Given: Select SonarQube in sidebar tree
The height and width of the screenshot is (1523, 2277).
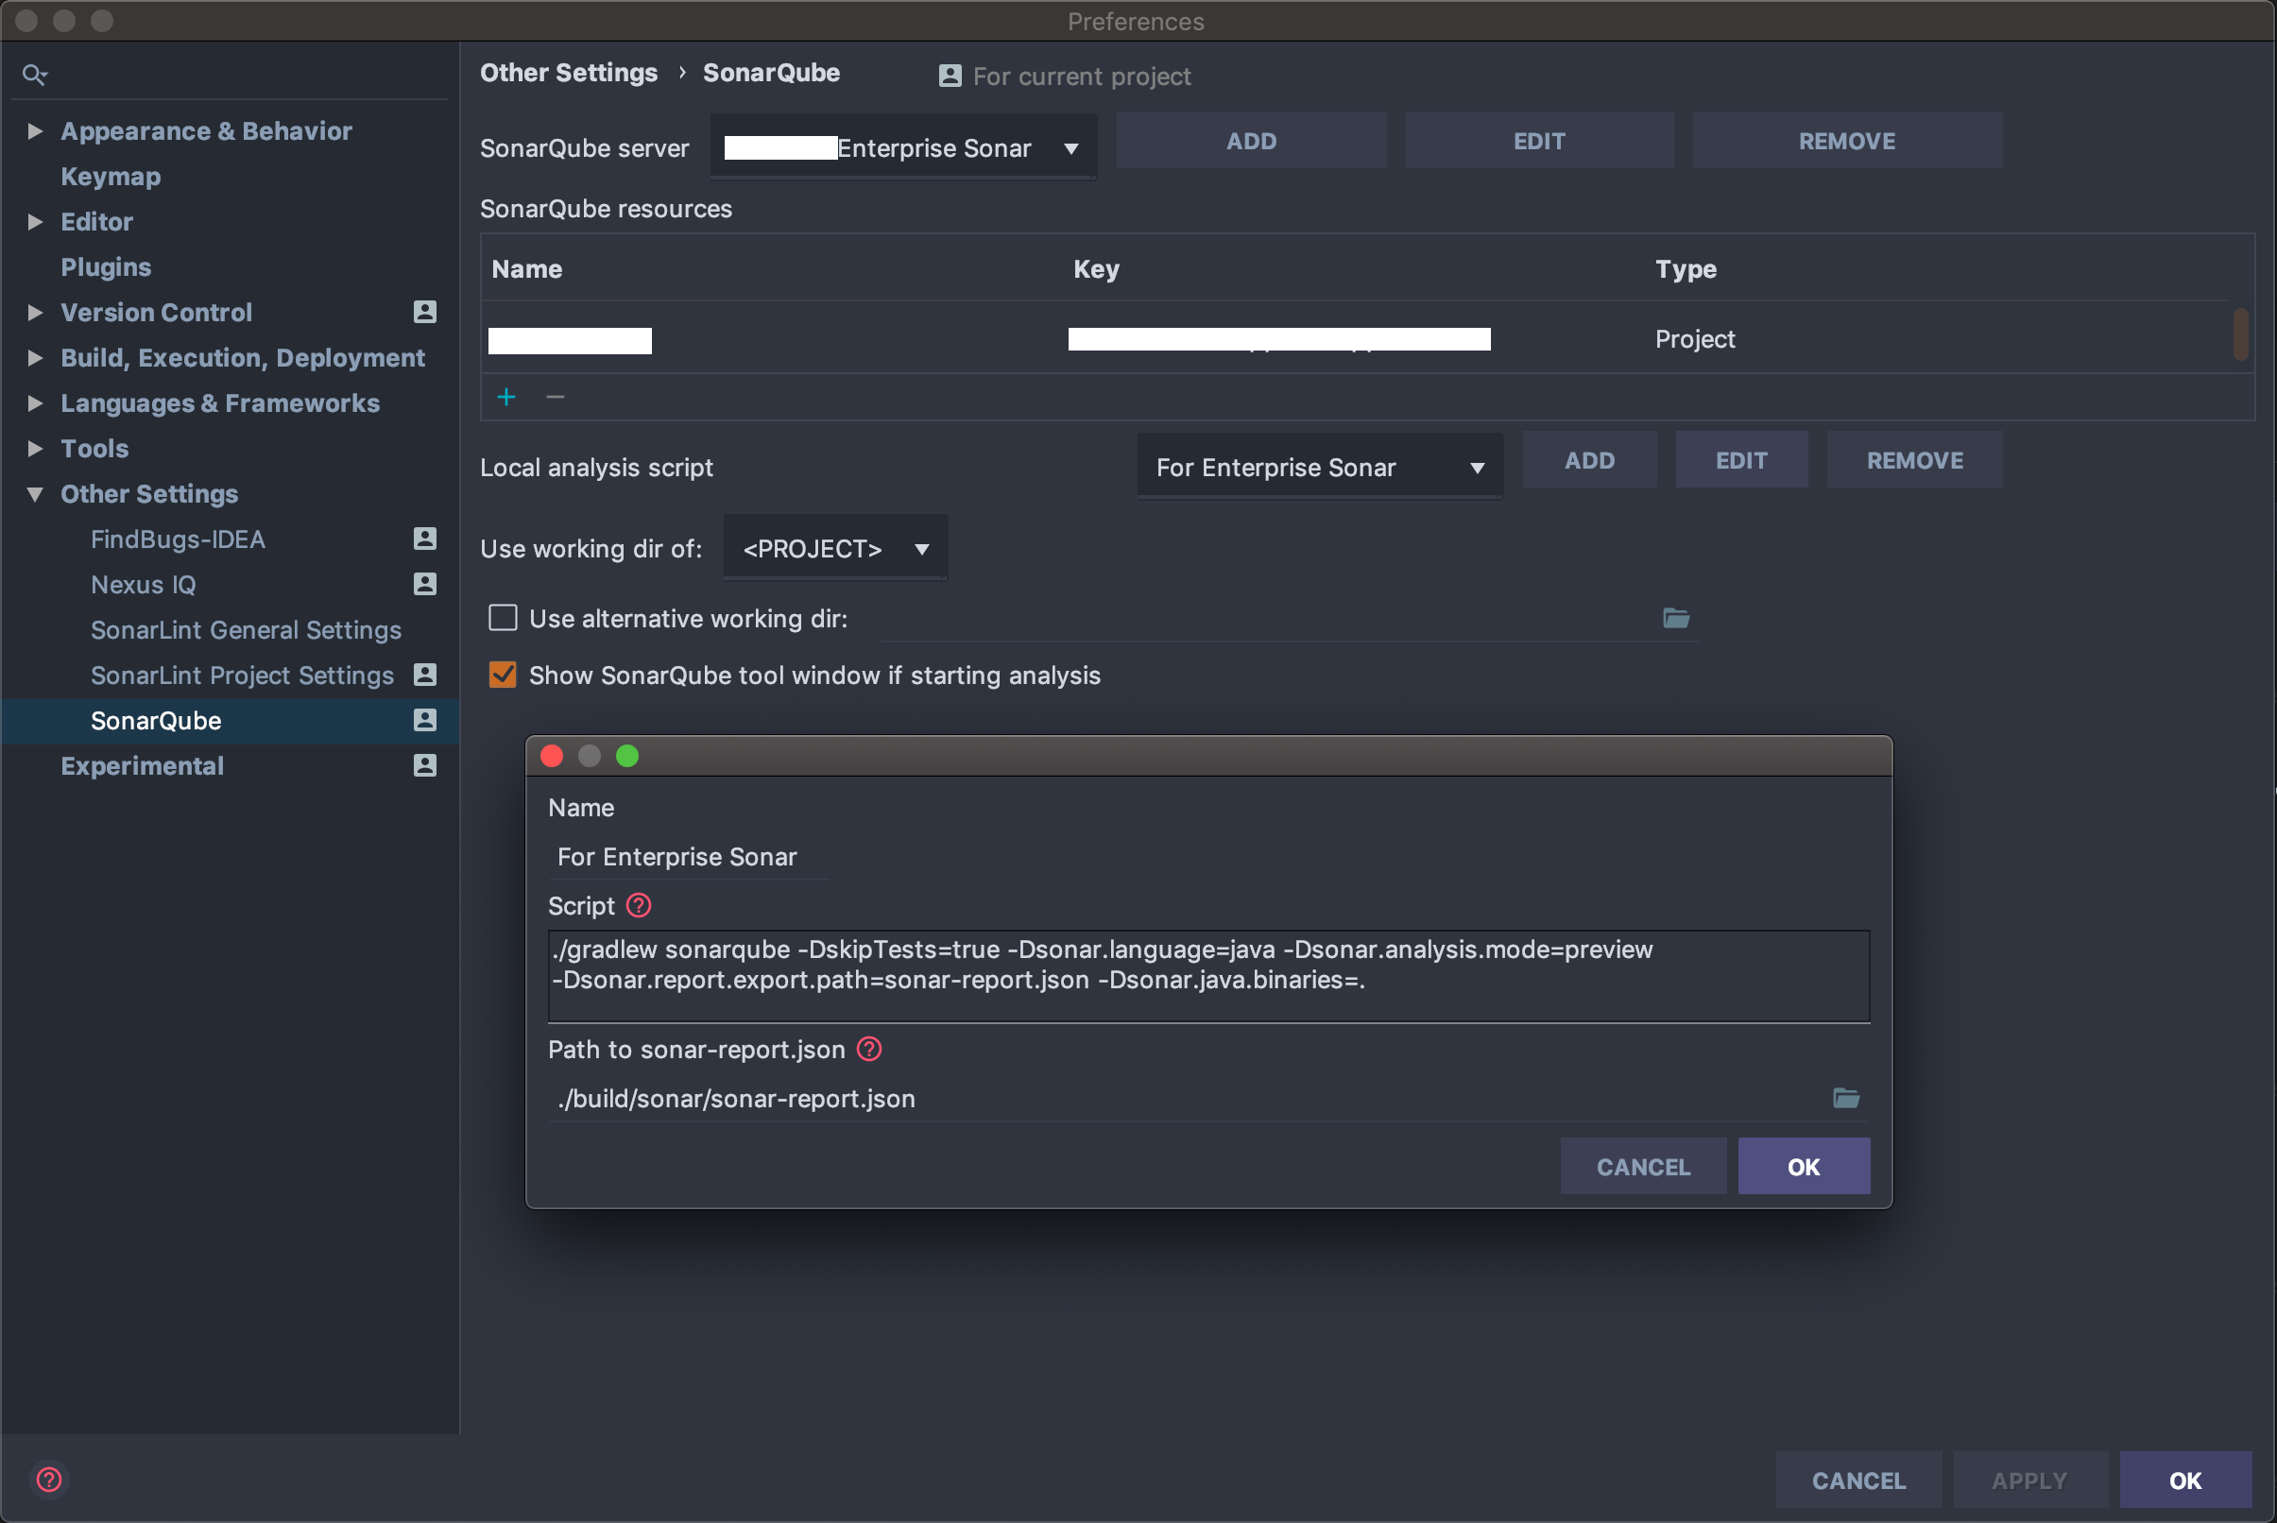Looking at the screenshot, I should coord(231,720).
